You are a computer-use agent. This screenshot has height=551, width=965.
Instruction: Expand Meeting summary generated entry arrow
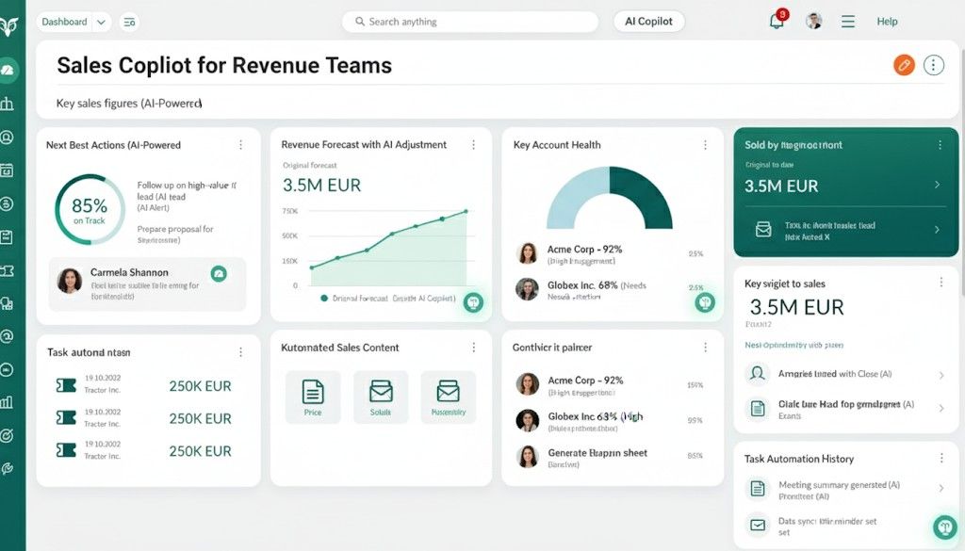point(940,488)
